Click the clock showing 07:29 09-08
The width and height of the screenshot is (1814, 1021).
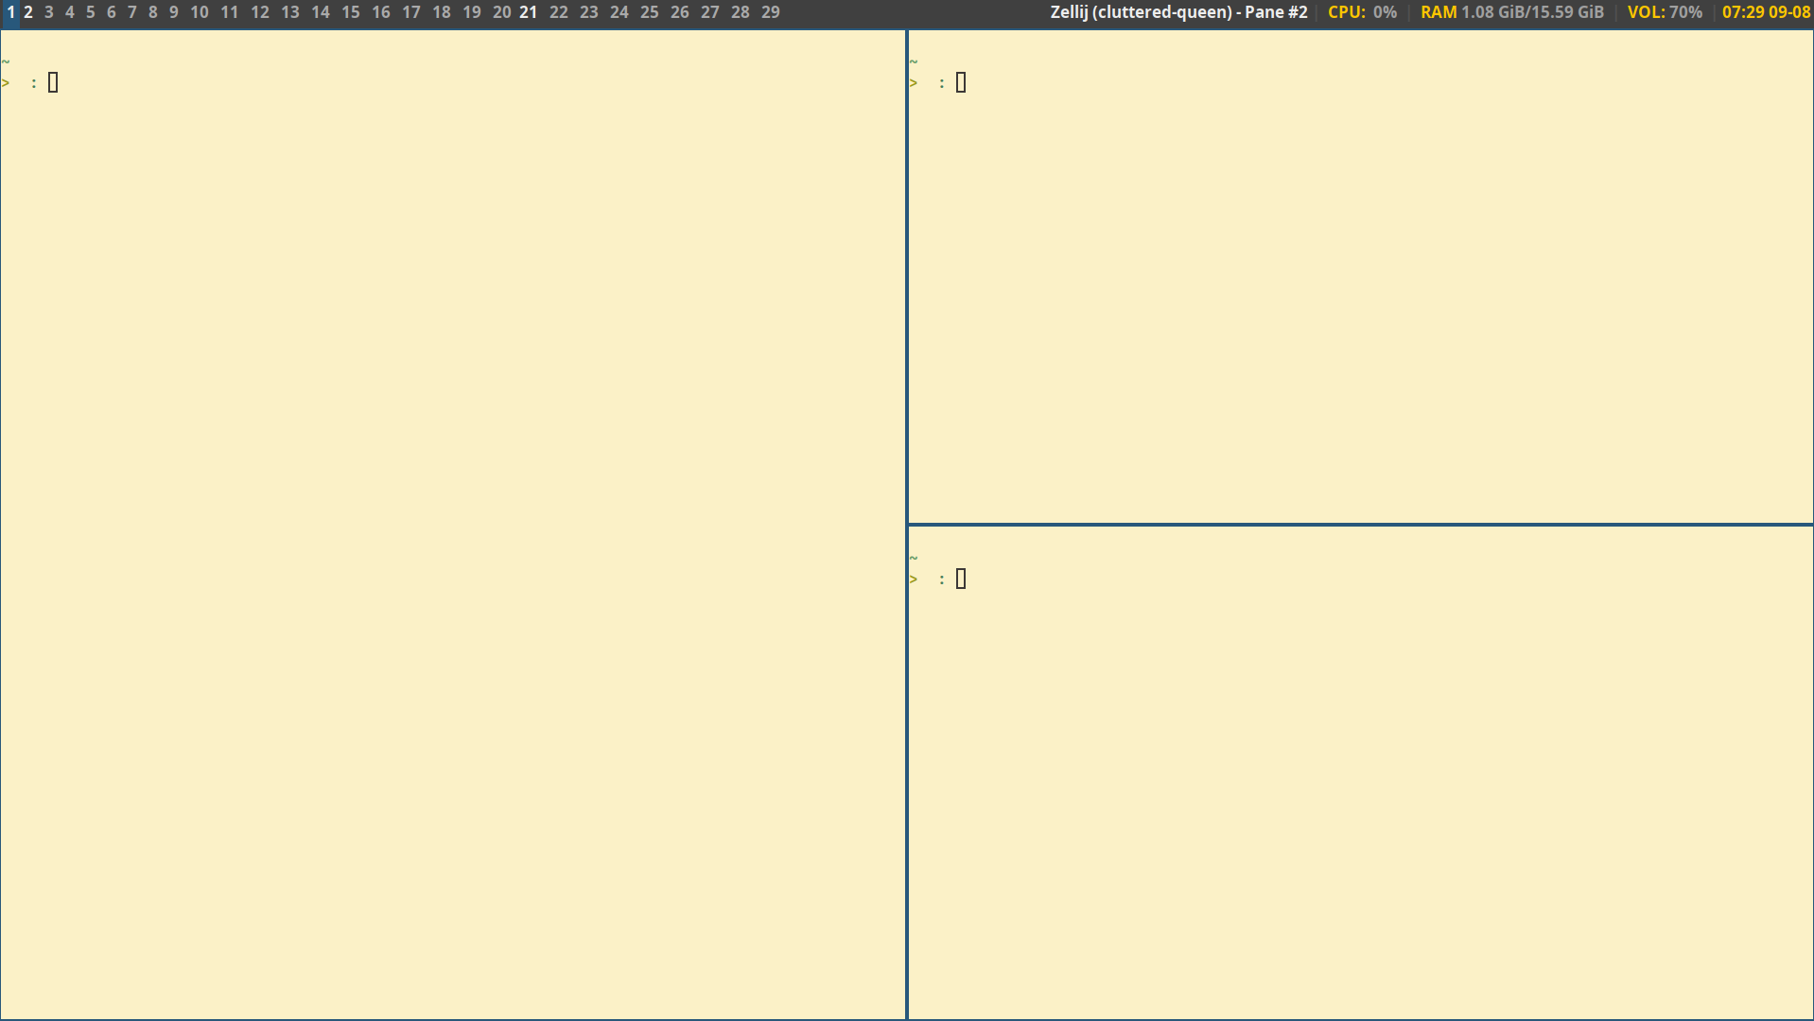pos(1766,12)
